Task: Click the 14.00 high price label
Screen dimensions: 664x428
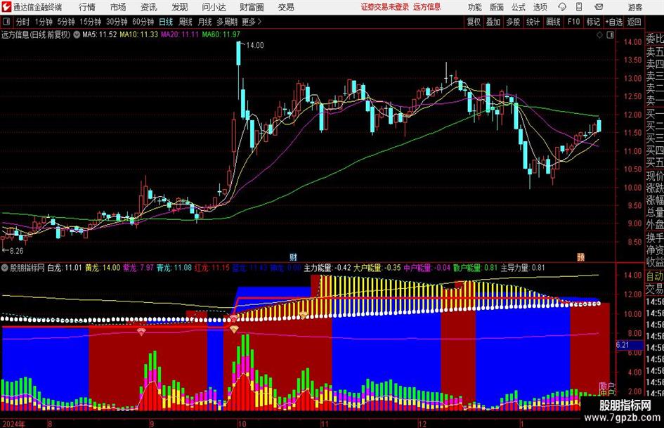Action: tap(254, 46)
